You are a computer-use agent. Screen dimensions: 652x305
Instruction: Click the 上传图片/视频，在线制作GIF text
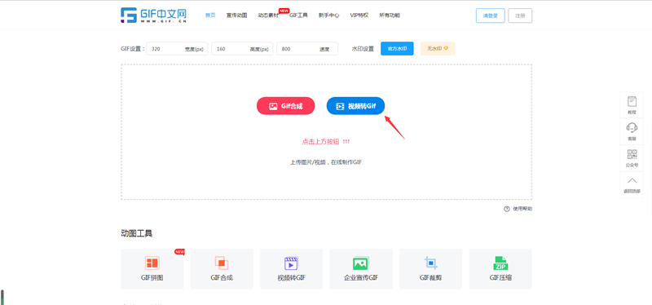pos(326,162)
